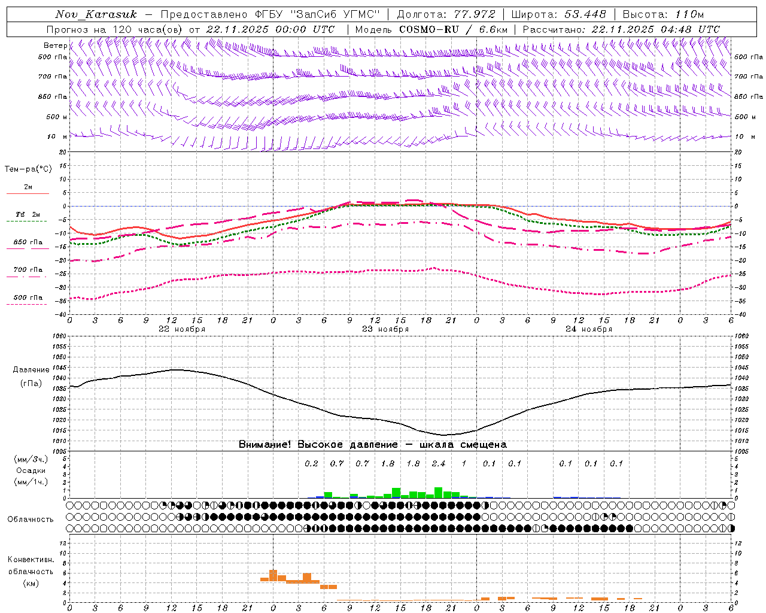Click the Nov_Karasuk station title
Viewport: 766px width, 613px height.
tap(96, 14)
